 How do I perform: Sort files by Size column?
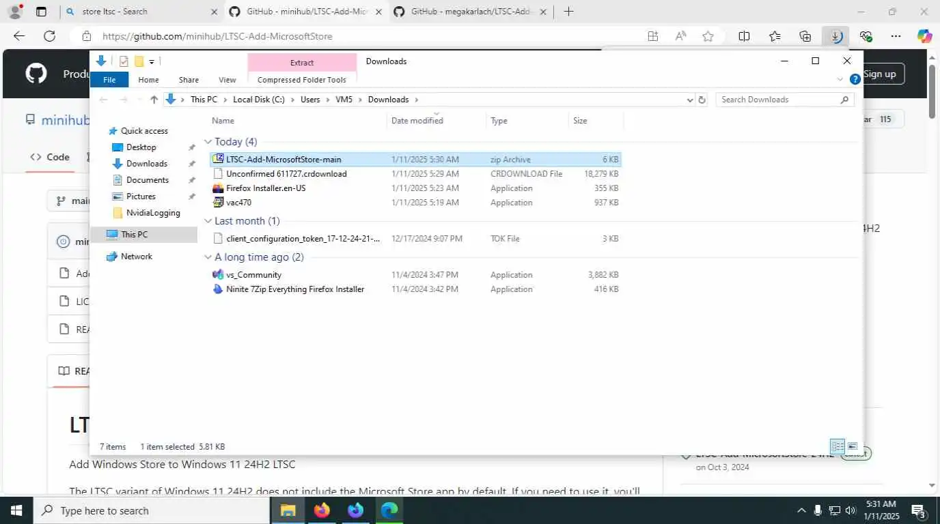(x=596, y=121)
